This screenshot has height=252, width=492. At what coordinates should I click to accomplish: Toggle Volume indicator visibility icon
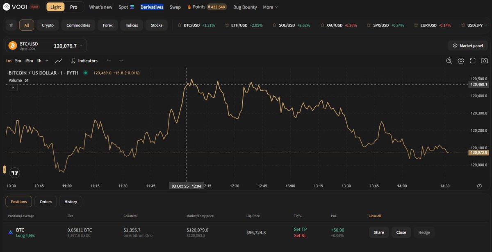(26, 81)
